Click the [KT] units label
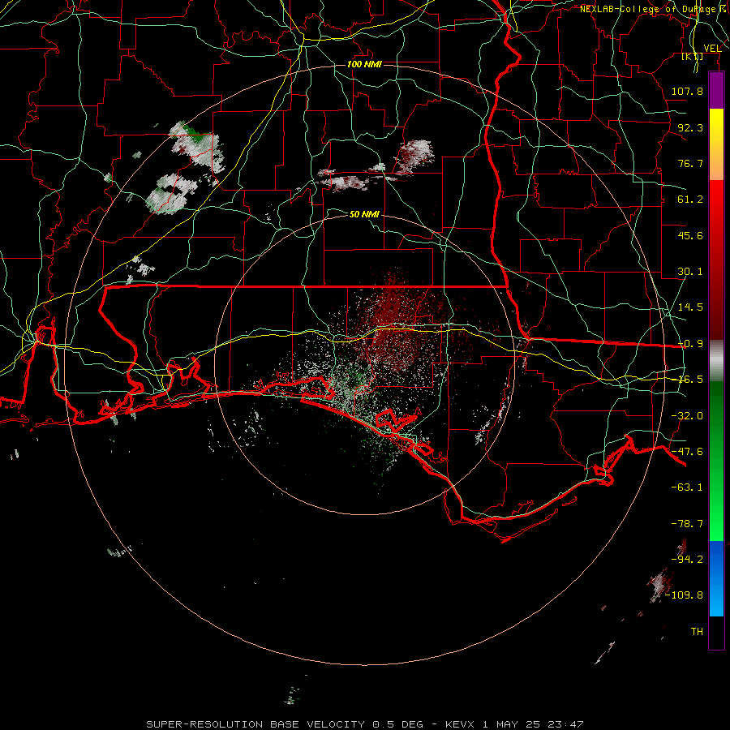This screenshot has width=730, height=730. point(693,57)
